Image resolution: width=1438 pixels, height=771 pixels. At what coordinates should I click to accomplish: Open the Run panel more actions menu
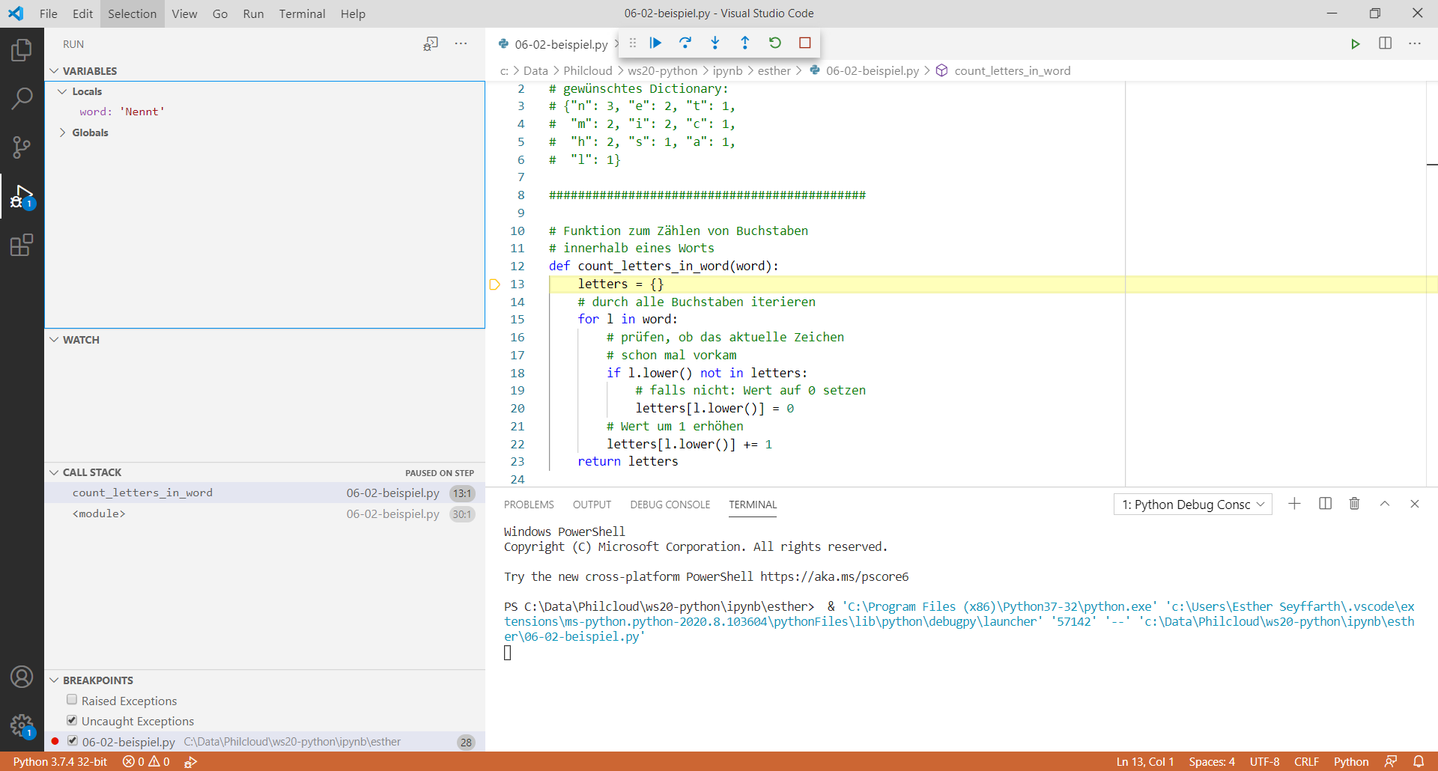[x=461, y=44]
